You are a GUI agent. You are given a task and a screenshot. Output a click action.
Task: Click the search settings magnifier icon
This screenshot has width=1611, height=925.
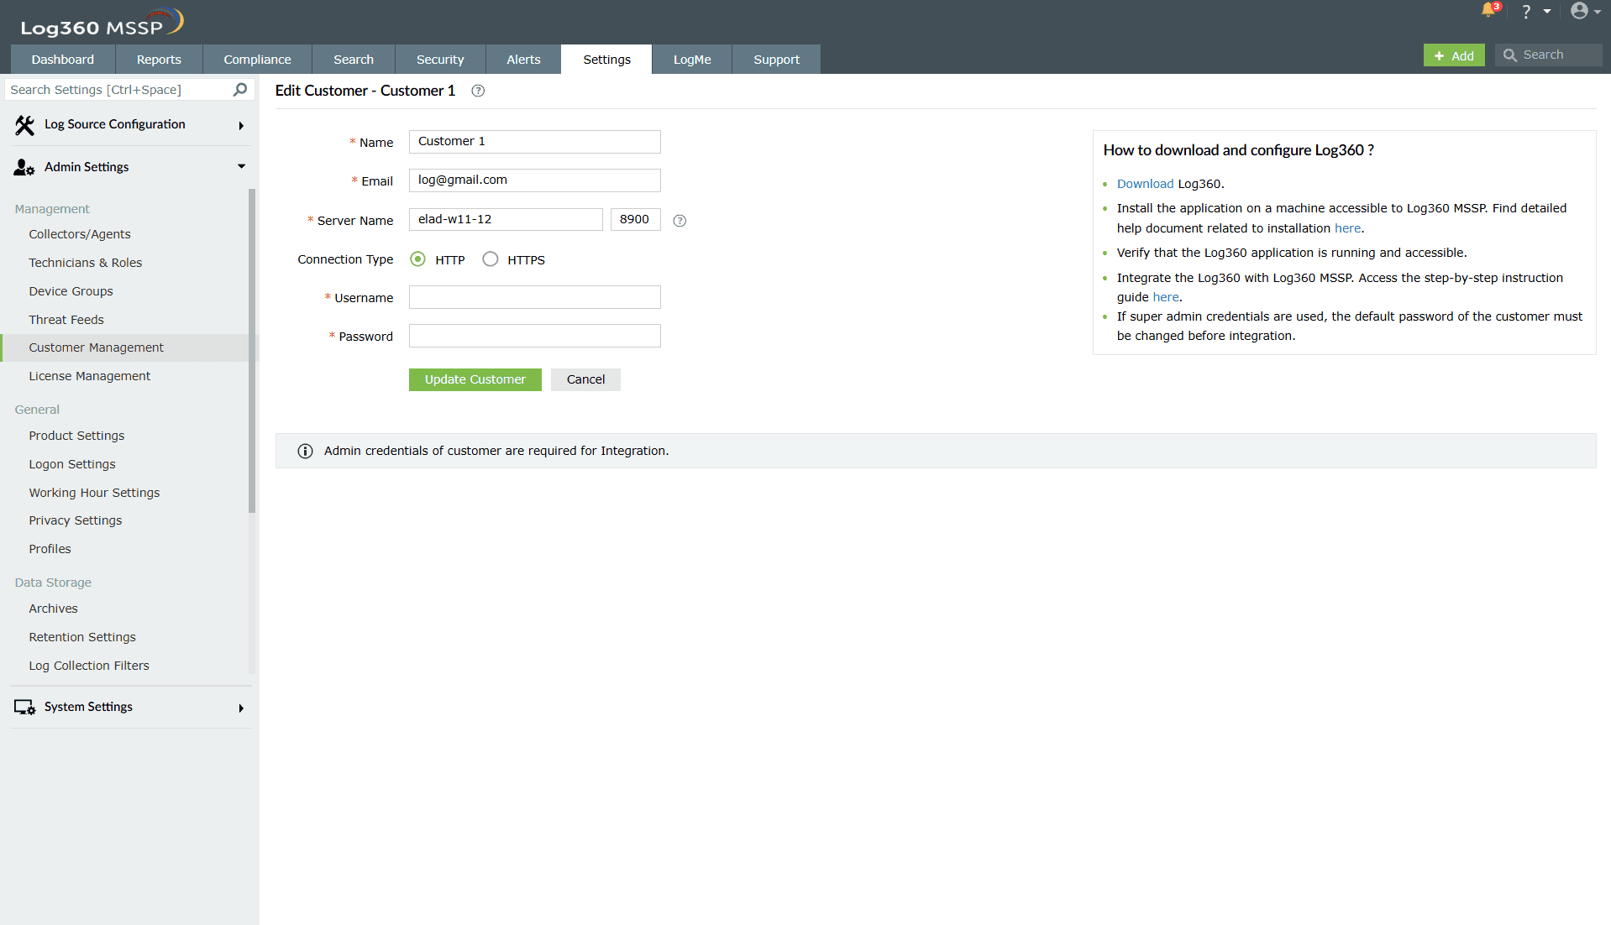240,89
